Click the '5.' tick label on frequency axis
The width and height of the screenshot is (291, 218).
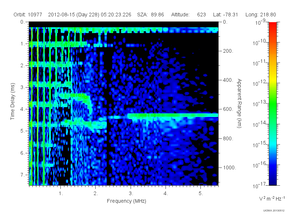tap(201, 194)
